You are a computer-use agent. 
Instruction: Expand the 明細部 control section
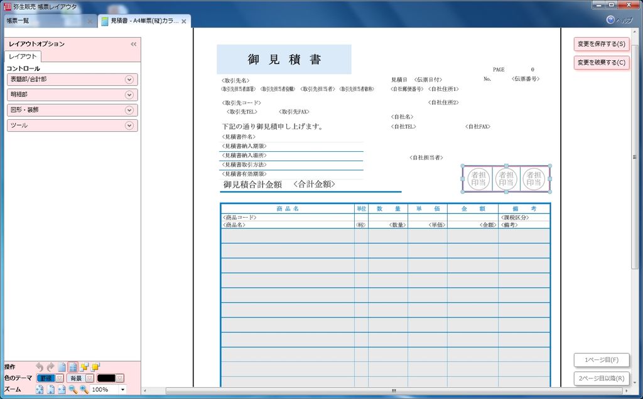point(72,95)
